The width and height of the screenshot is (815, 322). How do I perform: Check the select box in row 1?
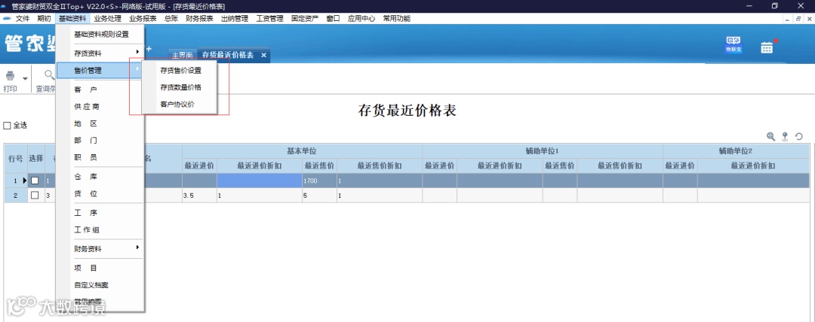[x=35, y=181]
